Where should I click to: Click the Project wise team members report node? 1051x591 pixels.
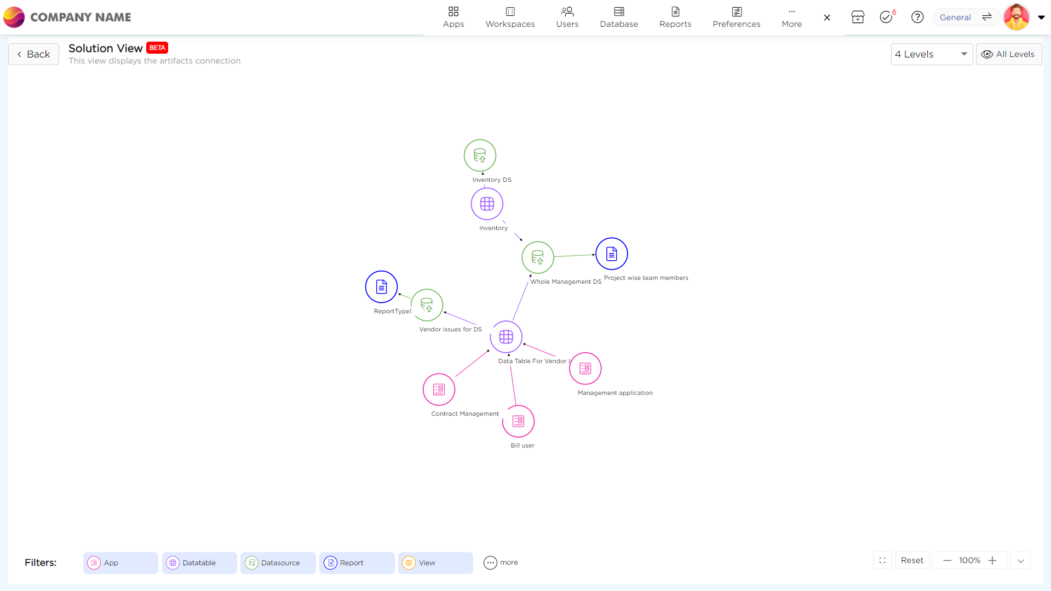[611, 254]
